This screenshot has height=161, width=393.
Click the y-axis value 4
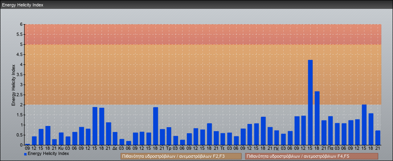click(21, 64)
